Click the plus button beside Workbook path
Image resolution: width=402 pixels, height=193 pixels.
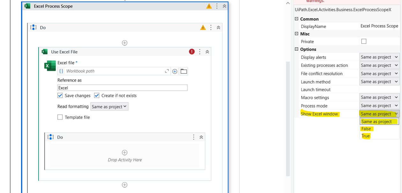(x=175, y=71)
